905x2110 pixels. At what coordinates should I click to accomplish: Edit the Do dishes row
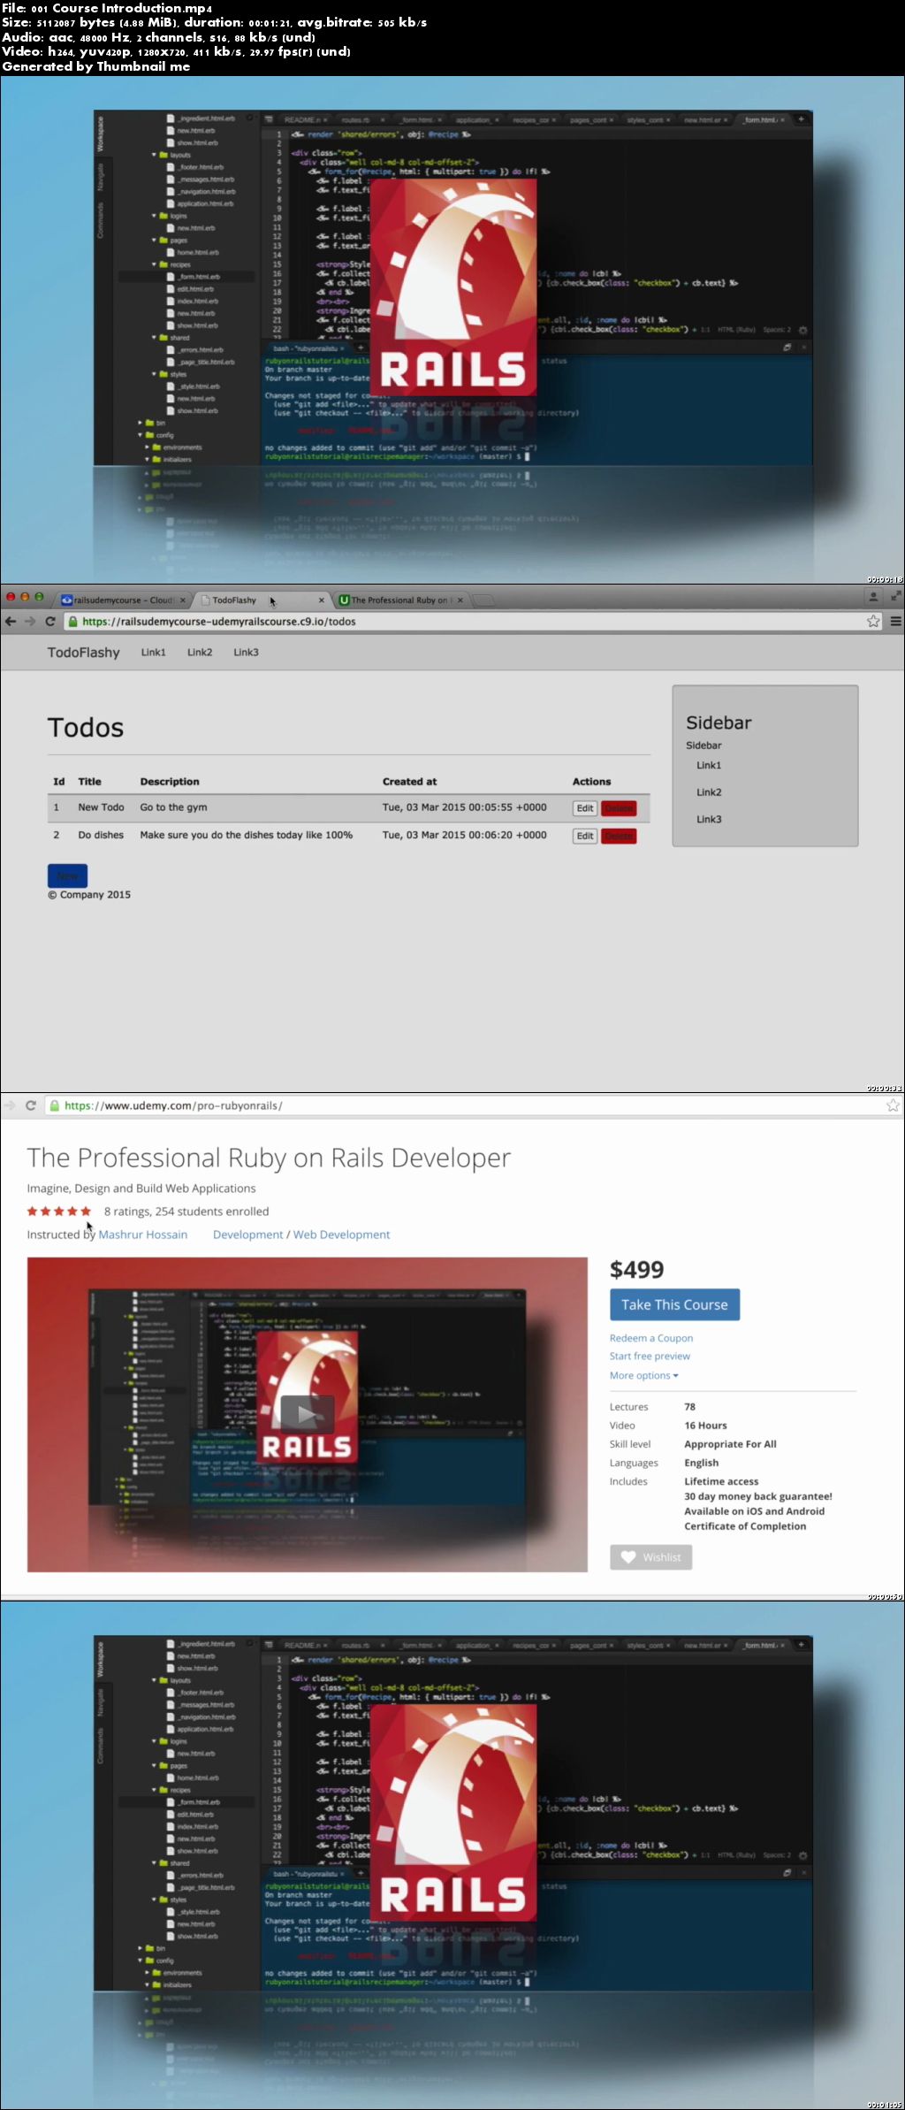(x=585, y=836)
